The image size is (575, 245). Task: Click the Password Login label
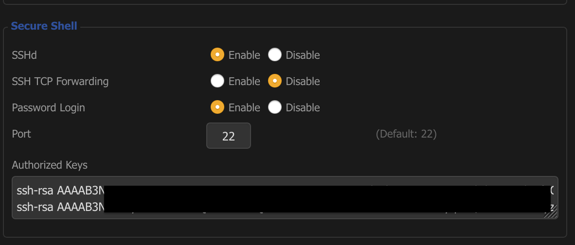48,107
